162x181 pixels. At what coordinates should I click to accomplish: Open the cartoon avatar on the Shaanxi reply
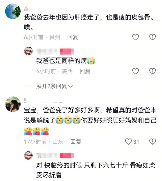[x=28, y=51]
